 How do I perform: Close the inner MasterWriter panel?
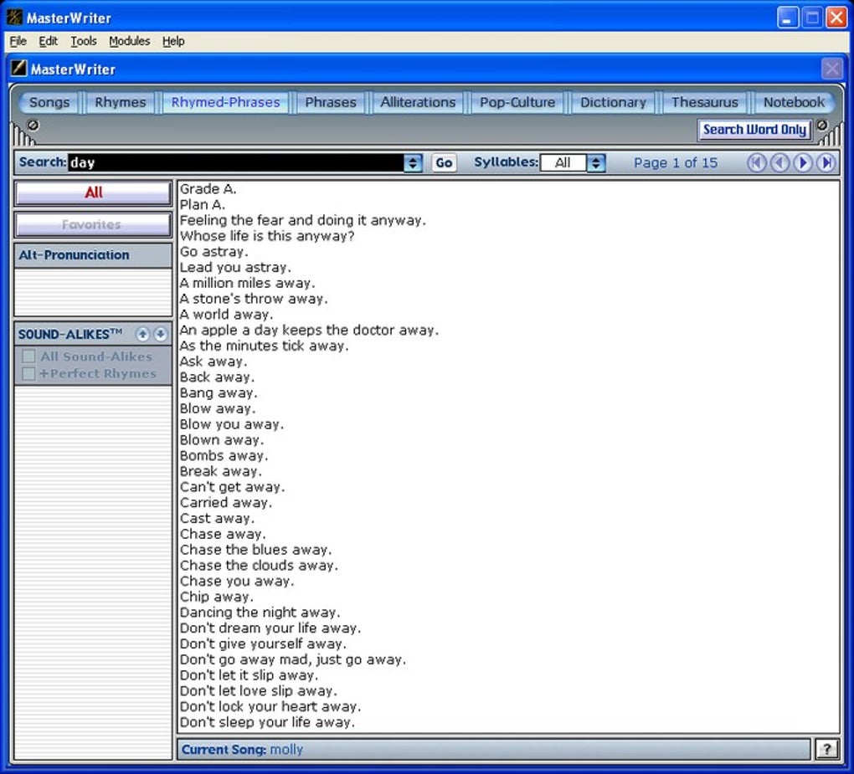[831, 69]
